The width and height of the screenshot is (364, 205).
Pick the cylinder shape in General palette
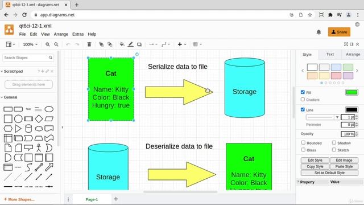[28, 129]
